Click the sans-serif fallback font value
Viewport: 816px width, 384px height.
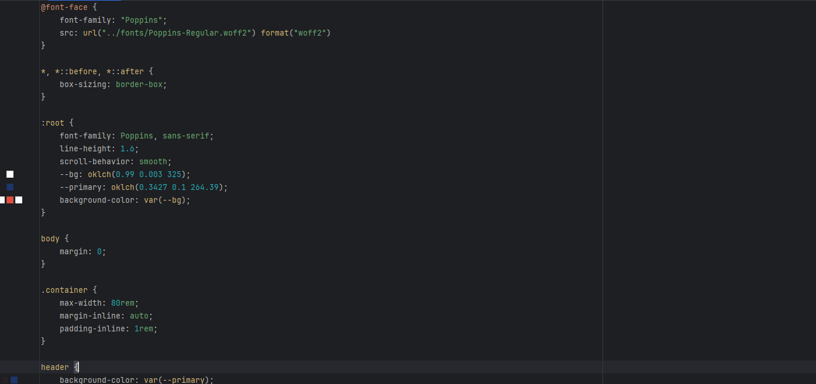pyautogui.click(x=186, y=136)
